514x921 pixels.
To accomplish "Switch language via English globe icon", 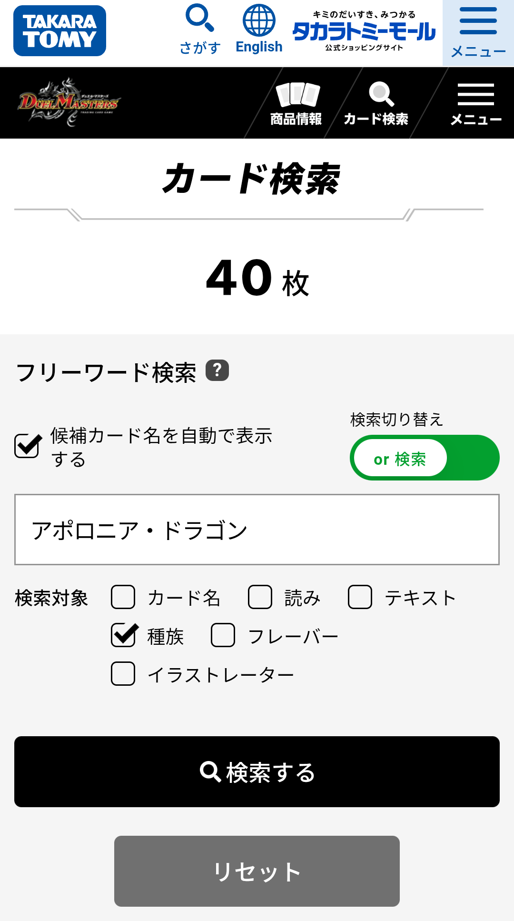I will point(259,30).
